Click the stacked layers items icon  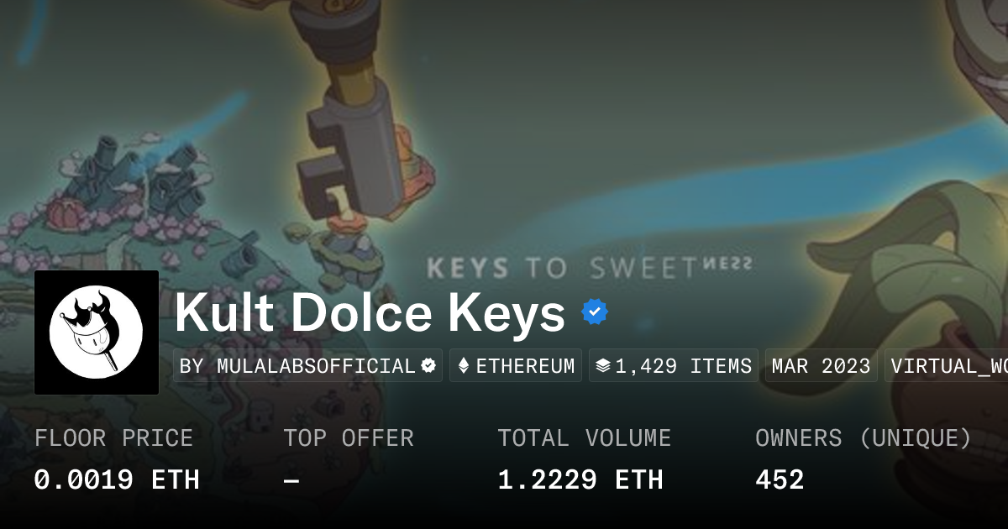click(x=602, y=366)
